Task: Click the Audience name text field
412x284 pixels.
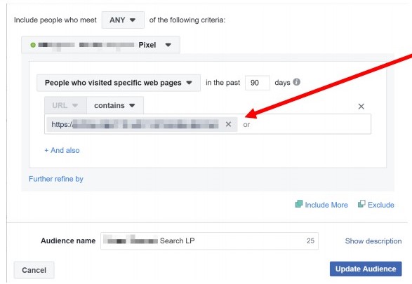Action: pos(209,241)
